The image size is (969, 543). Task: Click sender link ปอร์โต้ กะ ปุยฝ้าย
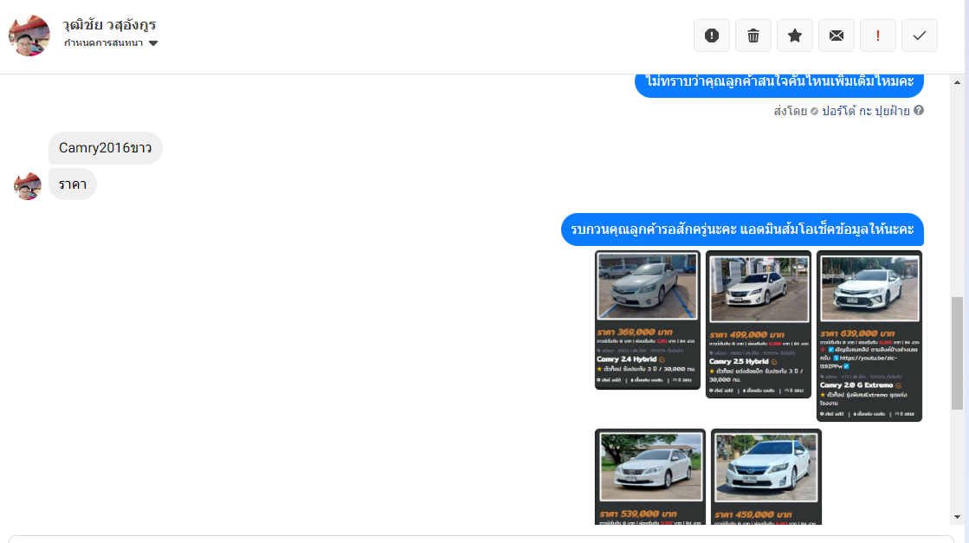pyautogui.click(x=865, y=111)
